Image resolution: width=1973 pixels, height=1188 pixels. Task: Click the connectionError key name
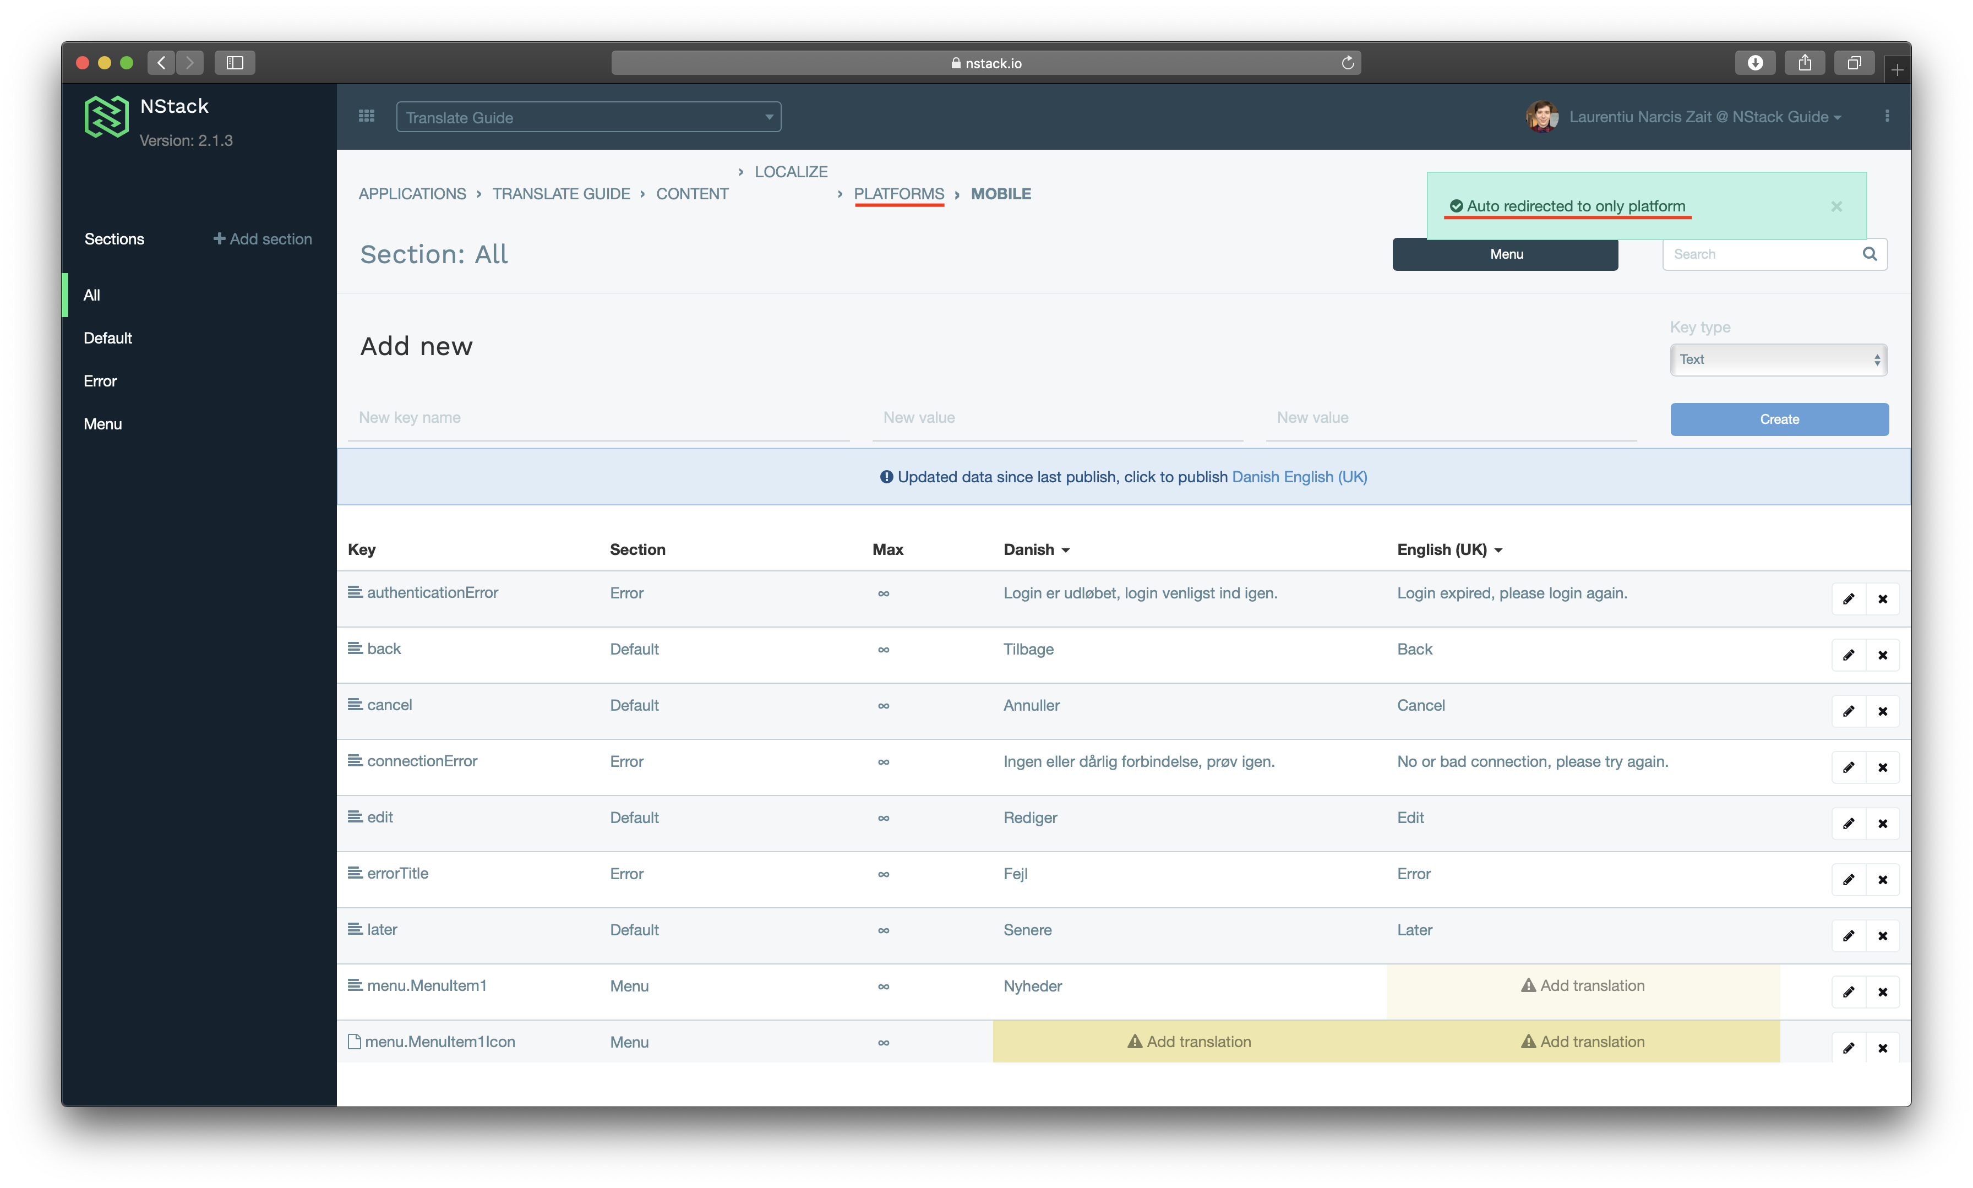tap(422, 760)
